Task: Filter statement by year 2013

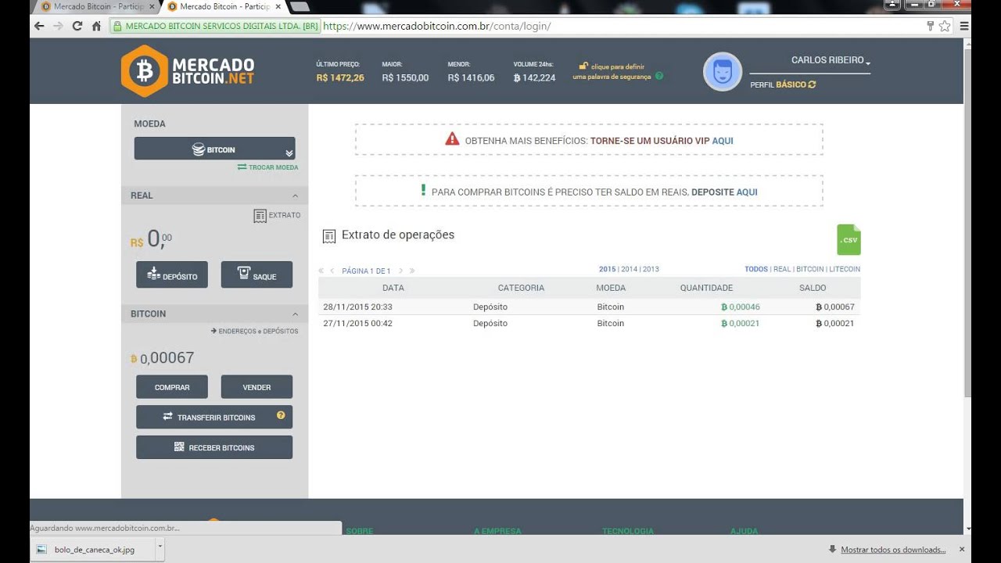Action: (651, 269)
